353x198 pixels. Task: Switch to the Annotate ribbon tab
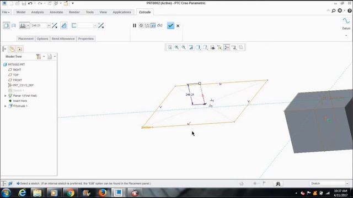[56, 12]
